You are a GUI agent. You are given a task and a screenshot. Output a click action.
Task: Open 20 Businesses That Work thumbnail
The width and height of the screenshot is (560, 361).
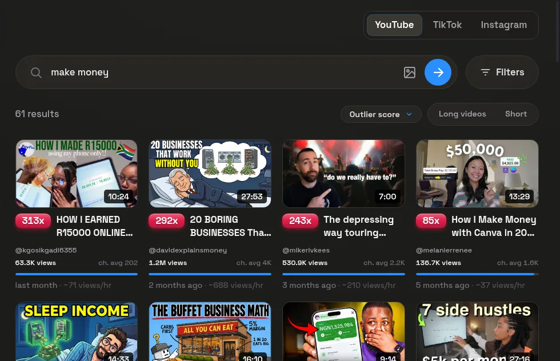coord(210,174)
